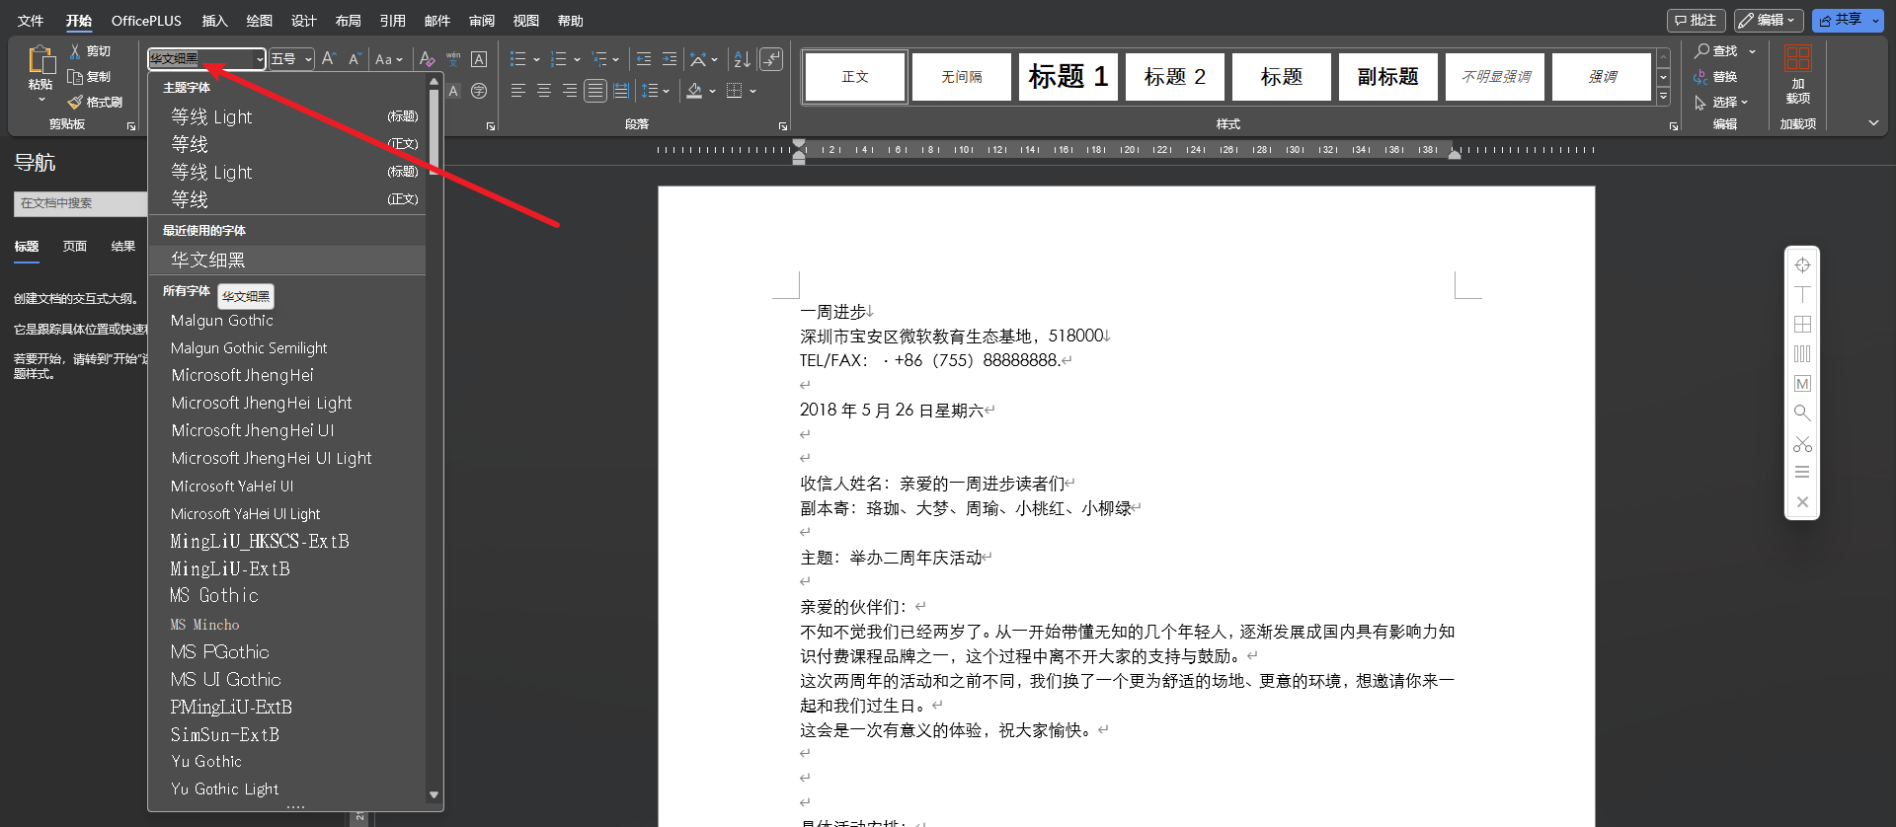
Task: Decrease paragraph indent
Action: (x=644, y=59)
